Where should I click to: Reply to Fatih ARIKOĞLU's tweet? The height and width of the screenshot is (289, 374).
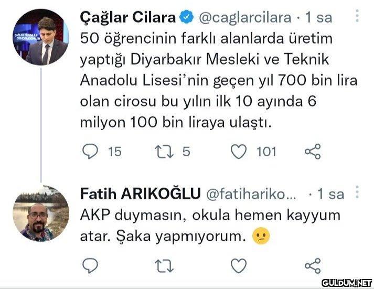[x=90, y=265]
